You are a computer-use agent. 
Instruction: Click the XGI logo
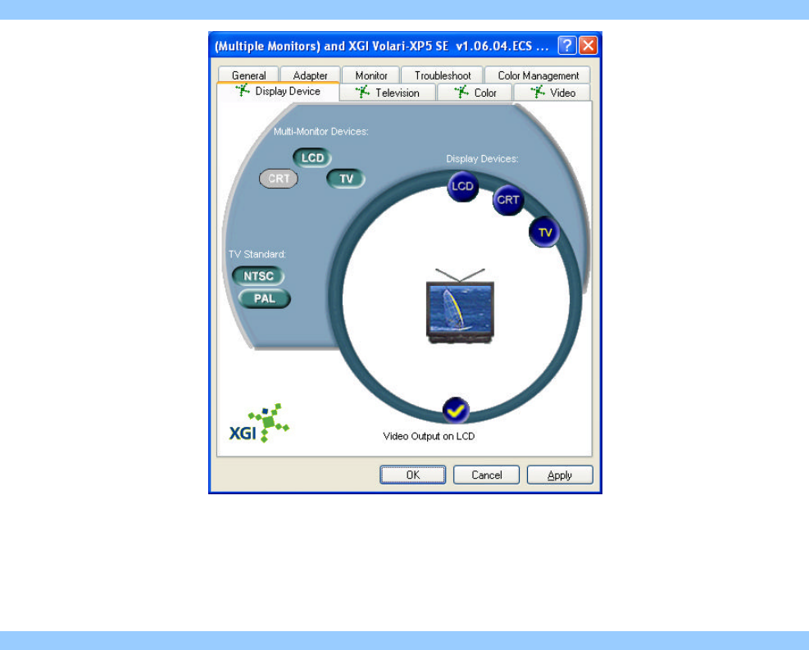click(x=259, y=424)
